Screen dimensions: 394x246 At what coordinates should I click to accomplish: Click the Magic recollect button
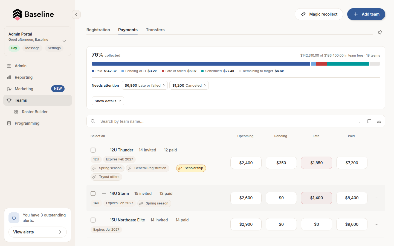pyautogui.click(x=319, y=14)
